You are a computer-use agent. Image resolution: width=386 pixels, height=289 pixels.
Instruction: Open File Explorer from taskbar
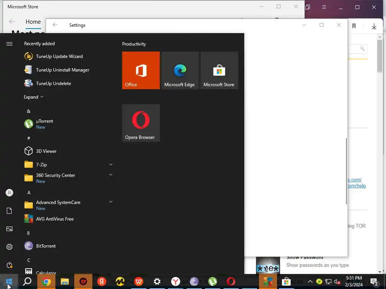coord(64,281)
